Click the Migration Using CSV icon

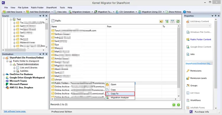click(x=140, y=12)
